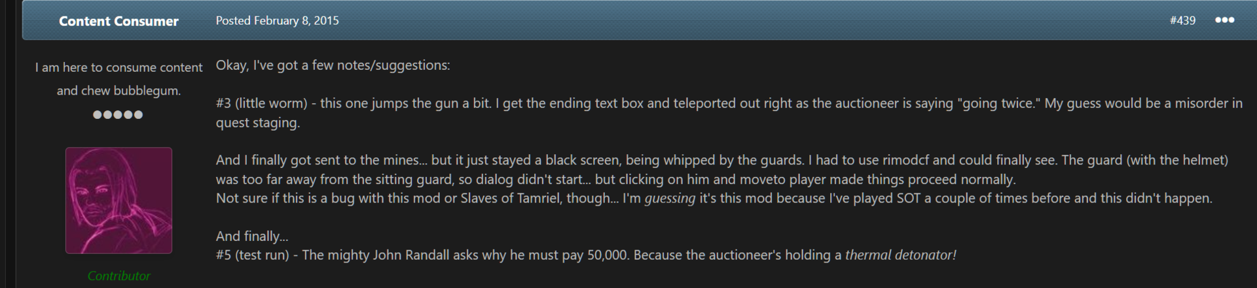
Task: Open Content Consumer's profile via username
Action: coord(118,21)
